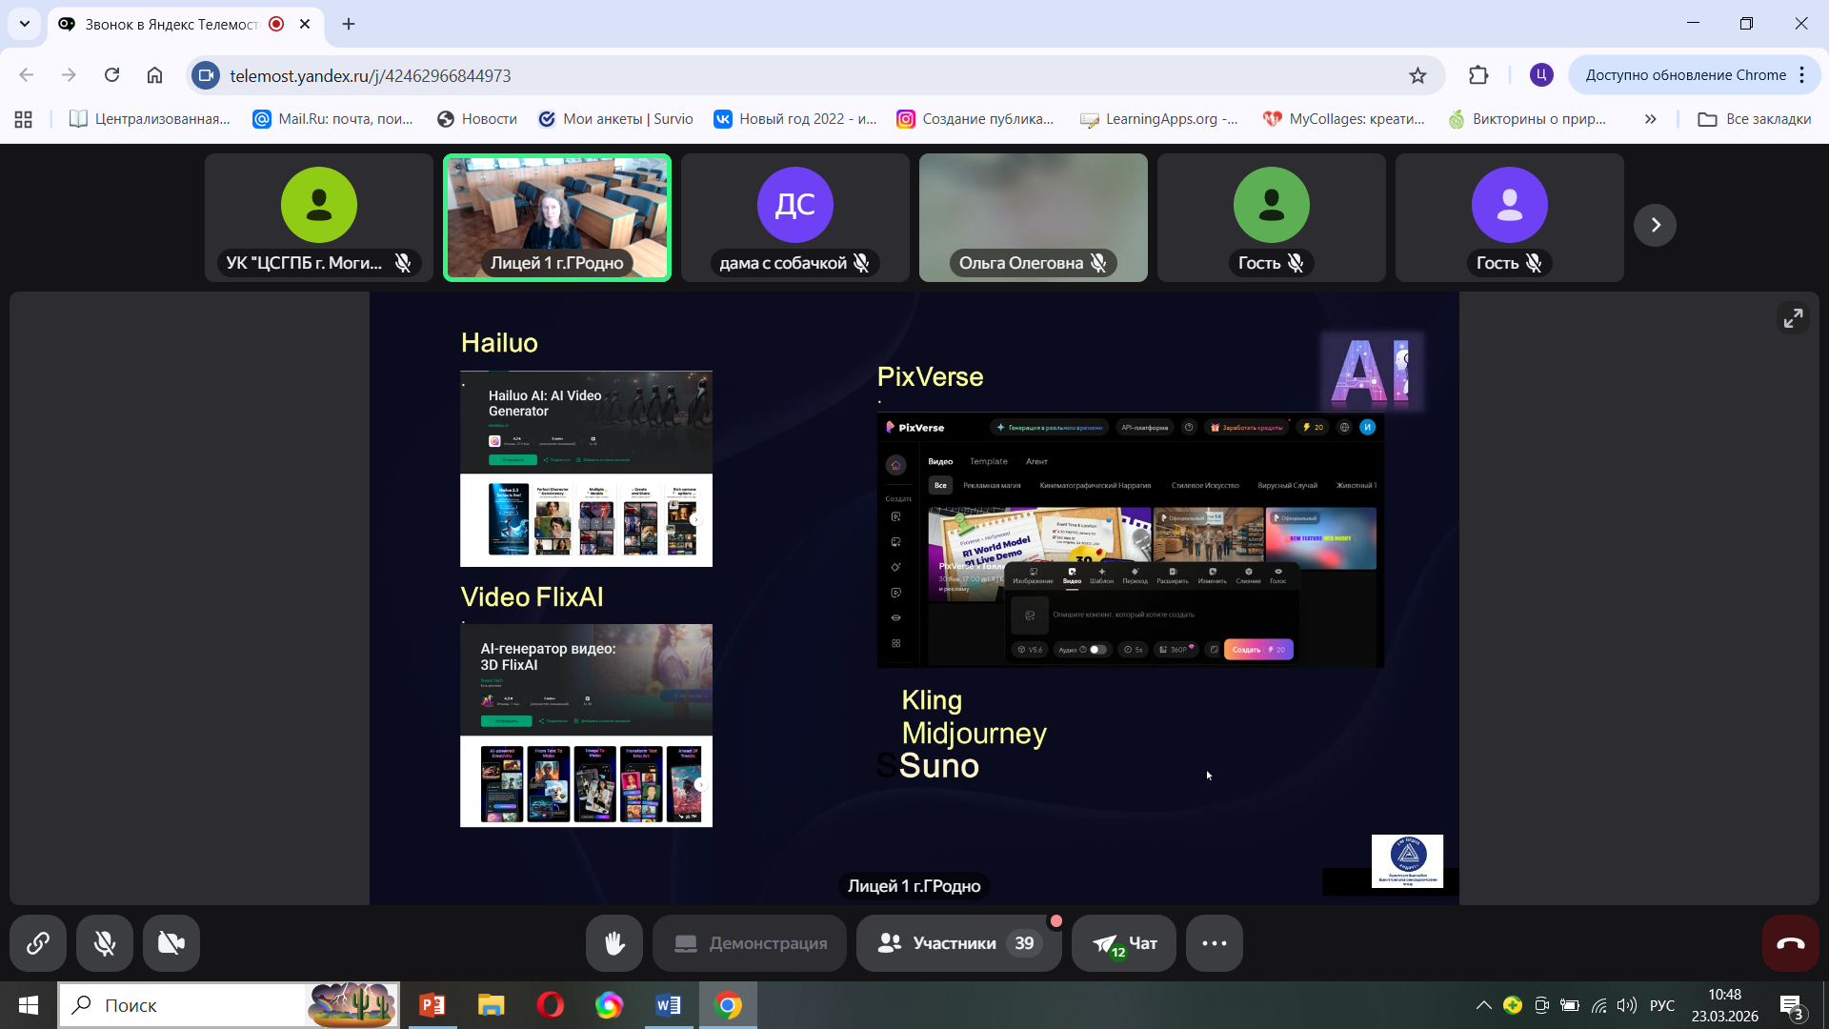
Task: Click the Демонстрация screen share button
Action: tap(750, 943)
